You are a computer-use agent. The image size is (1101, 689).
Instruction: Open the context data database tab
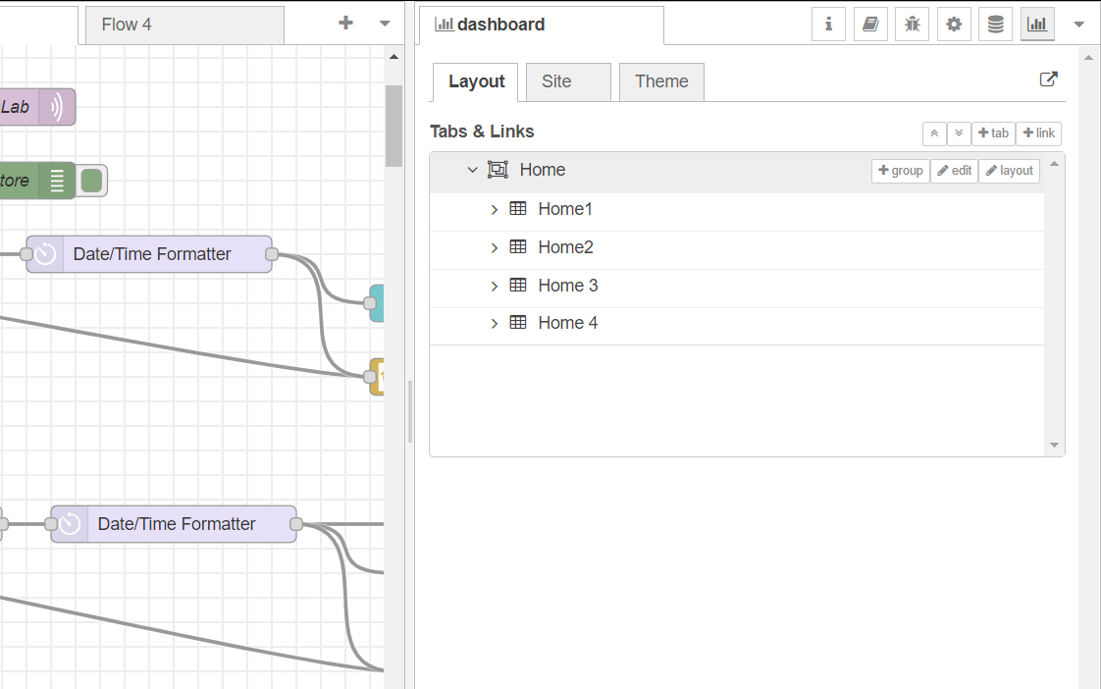[x=996, y=25]
